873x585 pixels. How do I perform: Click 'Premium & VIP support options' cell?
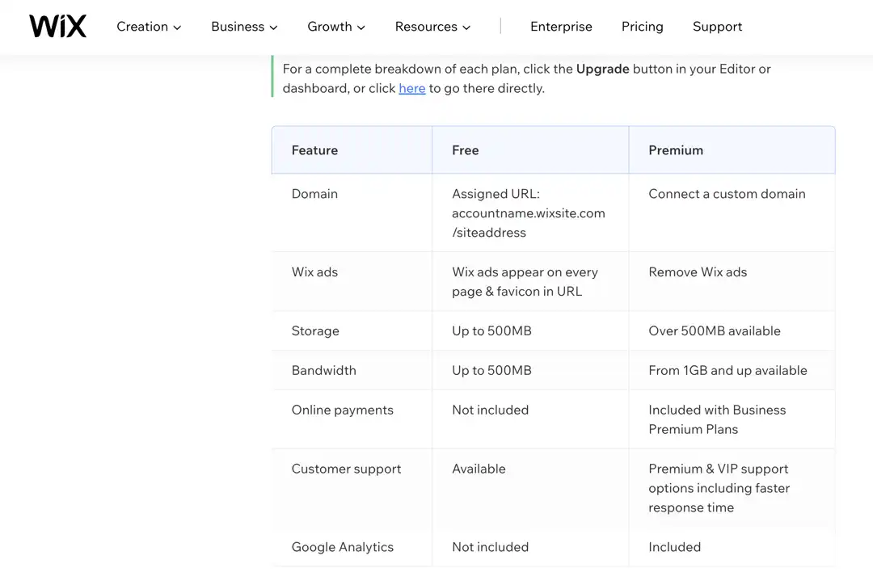point(732,488)
